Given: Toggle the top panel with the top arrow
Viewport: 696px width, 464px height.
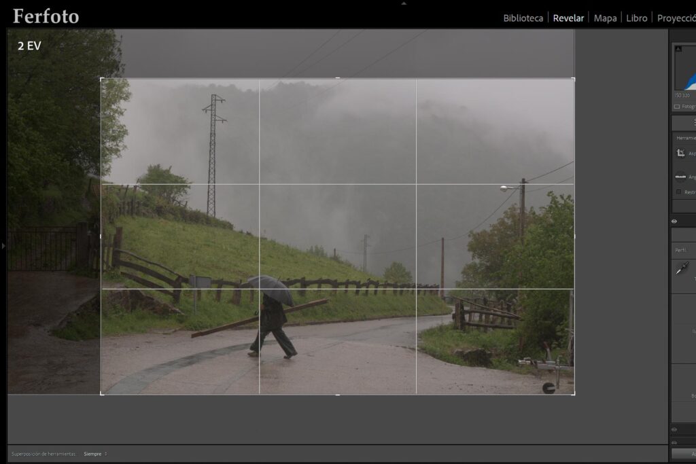Looking at the screenshot, I should (404, 3).
